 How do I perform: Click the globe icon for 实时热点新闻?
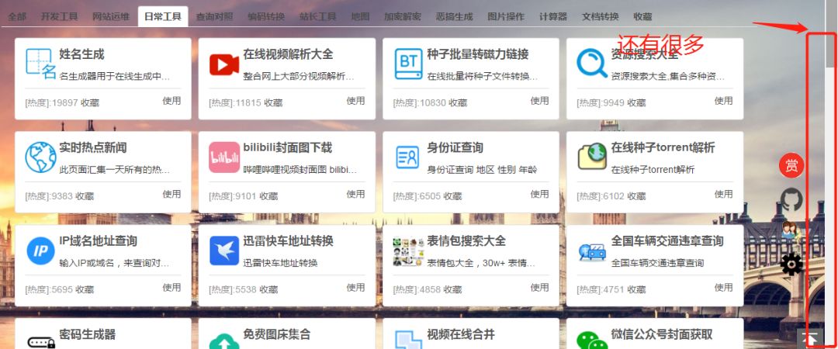[40, 157]
